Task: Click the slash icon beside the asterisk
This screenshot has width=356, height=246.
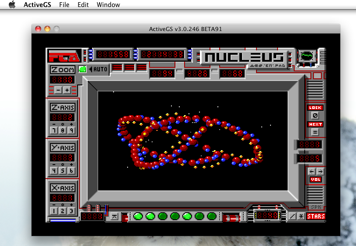Action: click(292, 216)
